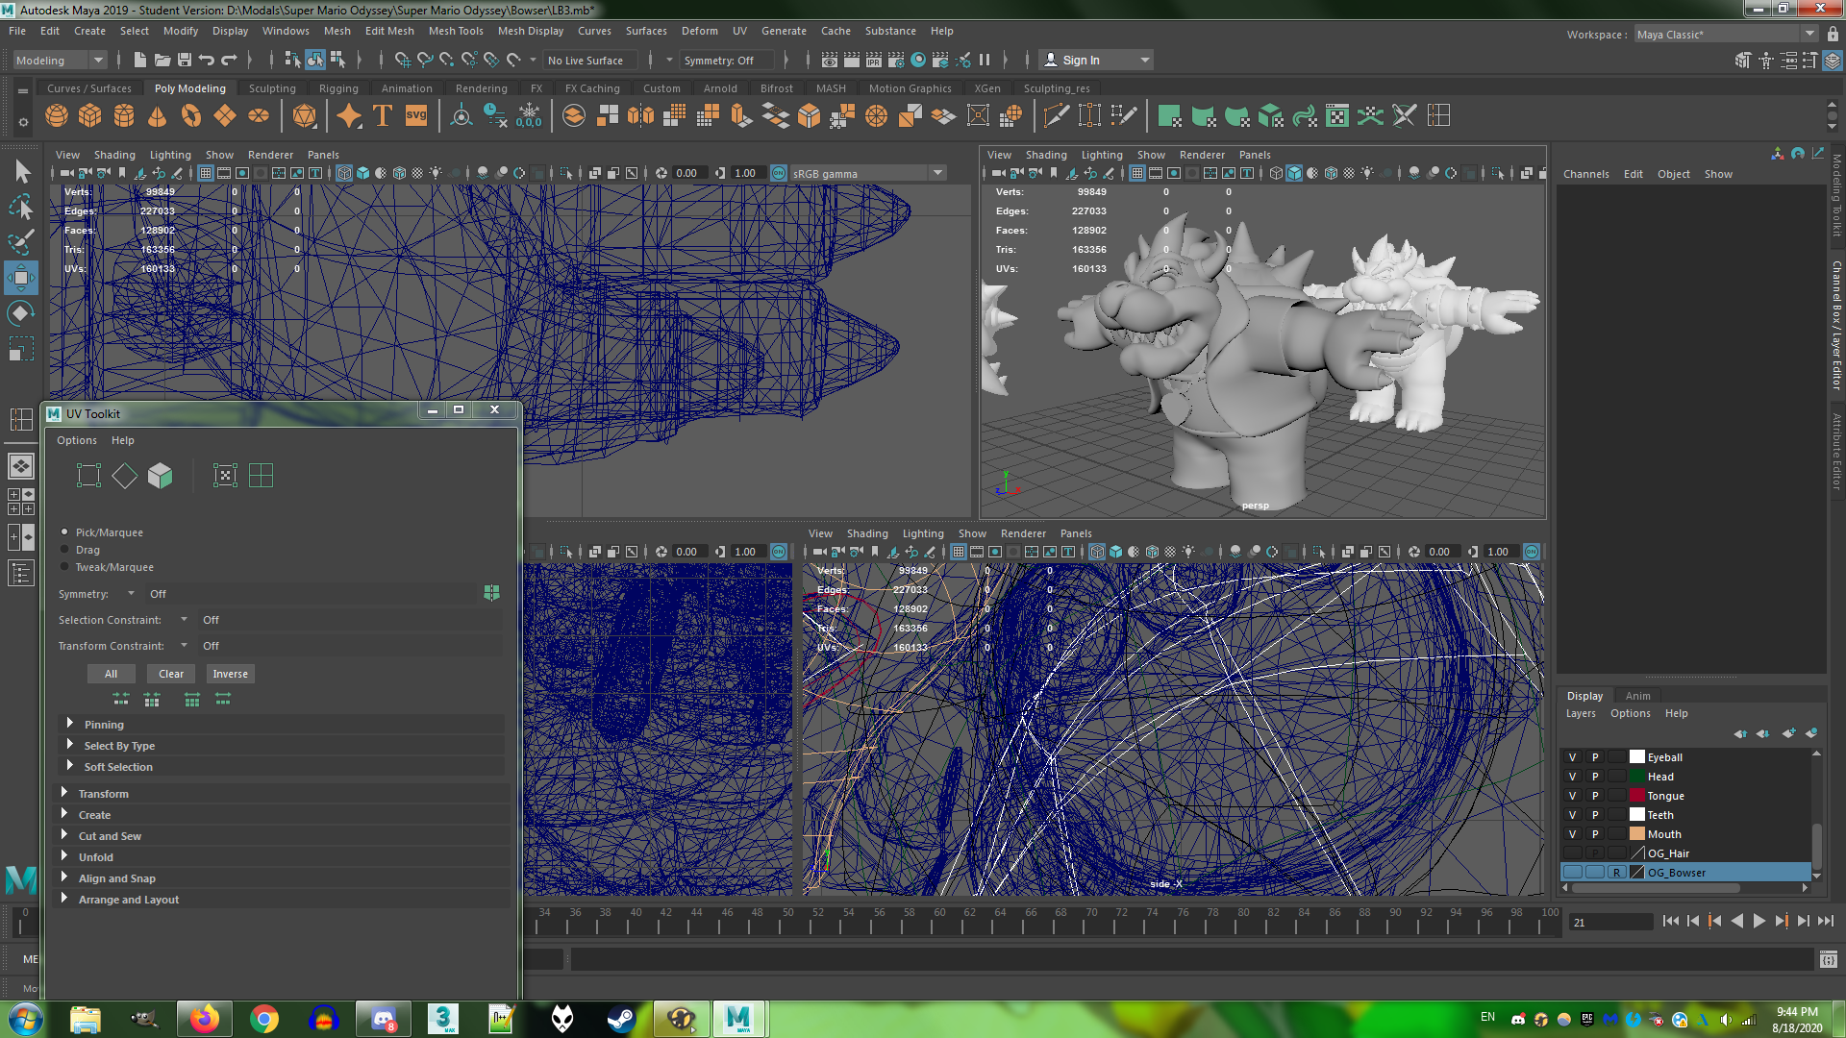This screenshot has width=1846, height=1038.
Task: Toggle R display type of OG_Bowser layer
Action: click(1617, 873)
